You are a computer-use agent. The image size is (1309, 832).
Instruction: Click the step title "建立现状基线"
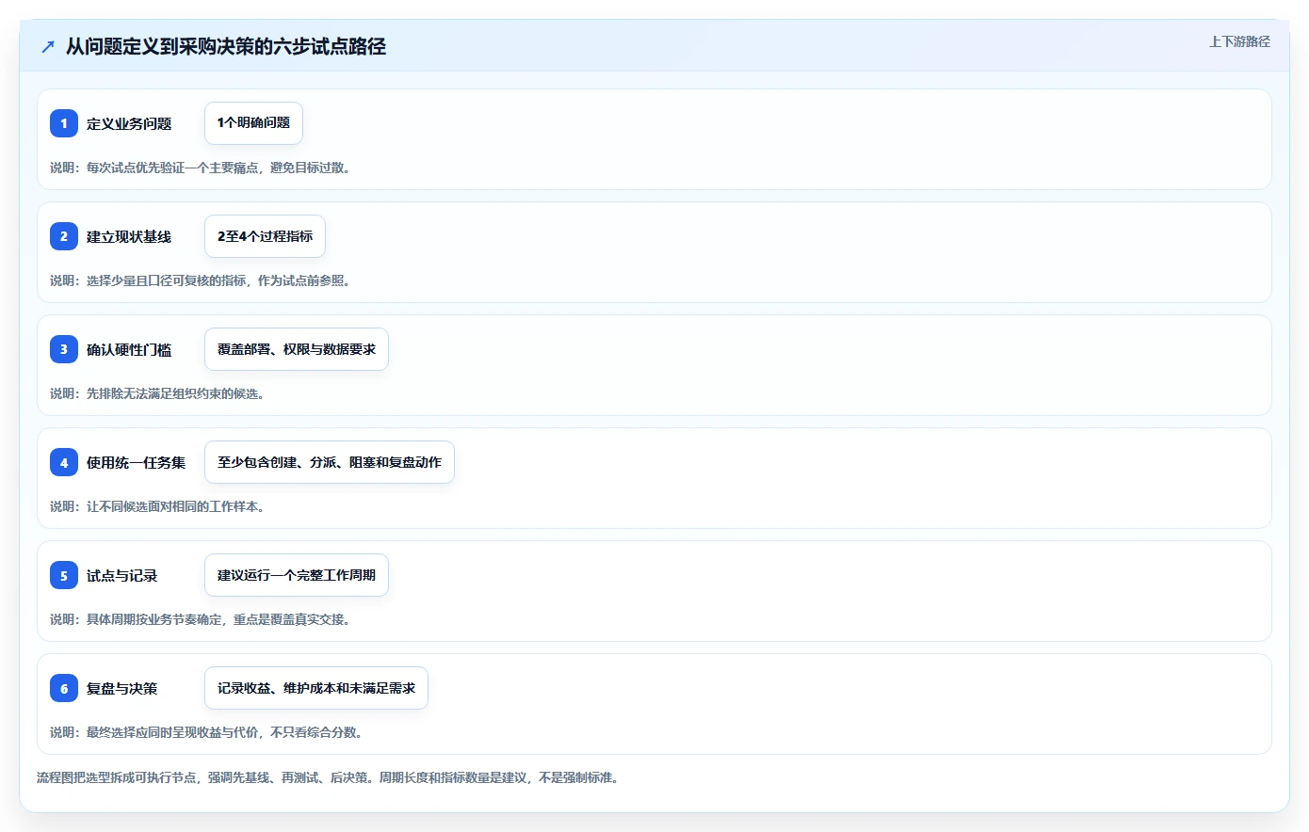pyautogui.click(x=129, y=236)
